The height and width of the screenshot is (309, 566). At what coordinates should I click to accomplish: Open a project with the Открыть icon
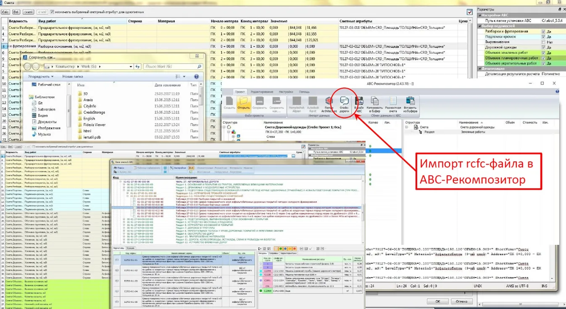click(243, 104)
